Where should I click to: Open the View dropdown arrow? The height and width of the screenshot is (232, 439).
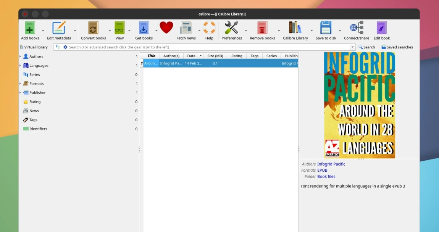[x=129, y=31]
